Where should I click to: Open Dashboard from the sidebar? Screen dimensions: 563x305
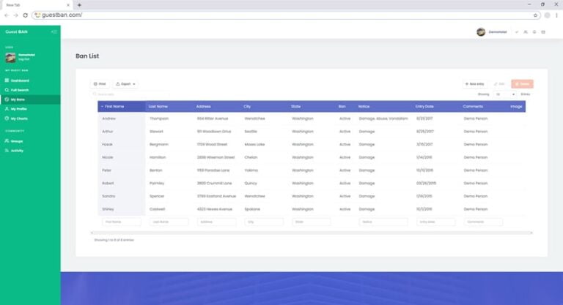20,80
